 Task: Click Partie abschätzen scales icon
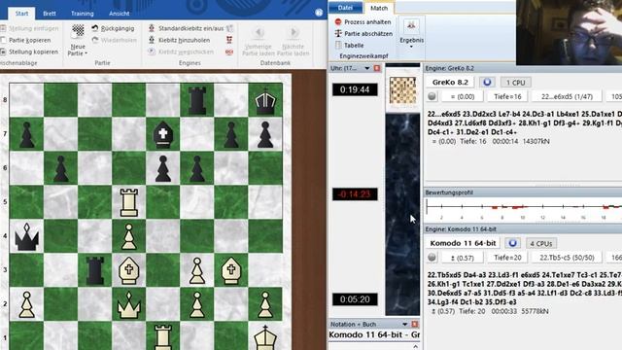338,34
